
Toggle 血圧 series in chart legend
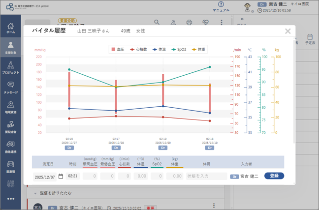[x=118, y=49]
